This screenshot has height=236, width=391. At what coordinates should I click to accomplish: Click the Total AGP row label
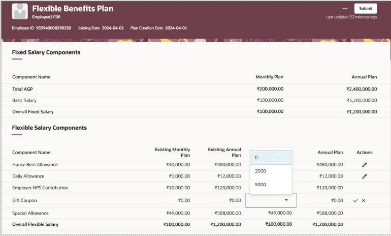22,89
